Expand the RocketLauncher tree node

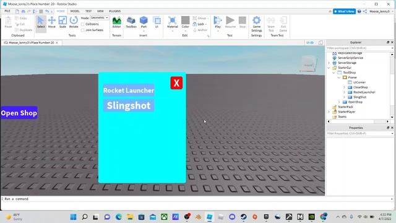coord(344,92)
